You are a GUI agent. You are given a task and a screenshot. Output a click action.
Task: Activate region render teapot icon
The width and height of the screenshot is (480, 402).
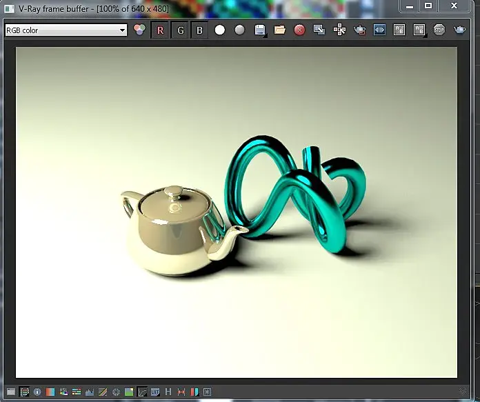[x=359, y=30]
